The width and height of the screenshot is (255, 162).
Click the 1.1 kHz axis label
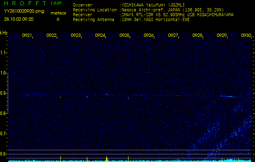[3, 53]
